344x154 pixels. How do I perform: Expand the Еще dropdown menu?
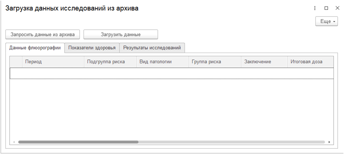[x=327, y=21]
